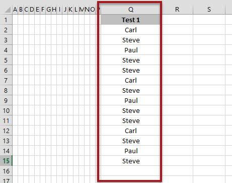This screenshot has height=183, width=232.
Task: Click the Steve cell in row 15
Action: (x=131, y=161)
